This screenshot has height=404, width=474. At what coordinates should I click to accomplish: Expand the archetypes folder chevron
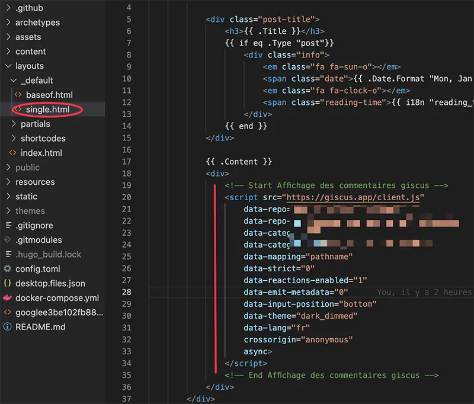pos(8,22)
